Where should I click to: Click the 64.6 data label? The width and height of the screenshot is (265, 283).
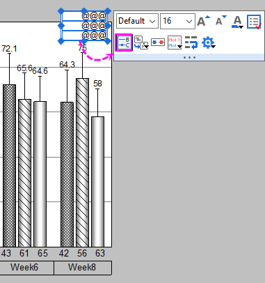tap(40, 71)
